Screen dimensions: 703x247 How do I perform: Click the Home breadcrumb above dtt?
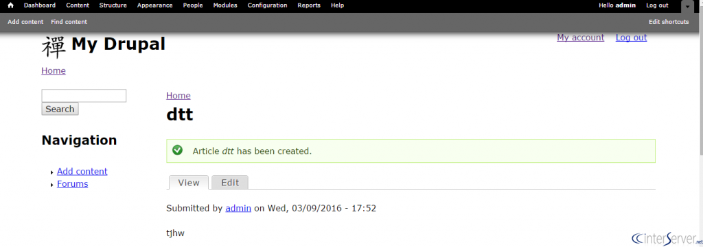tap(178, 96)
